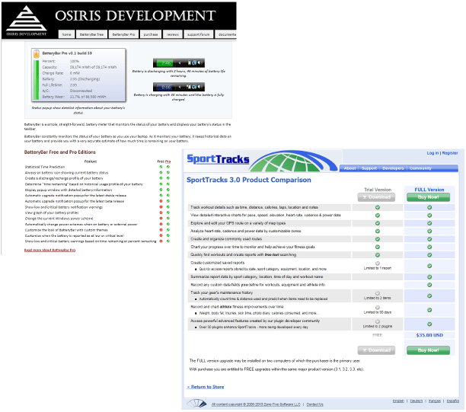Click grey limited icon above 'Limited to 1 report'

pyautogui.click(x=378, y=263)
